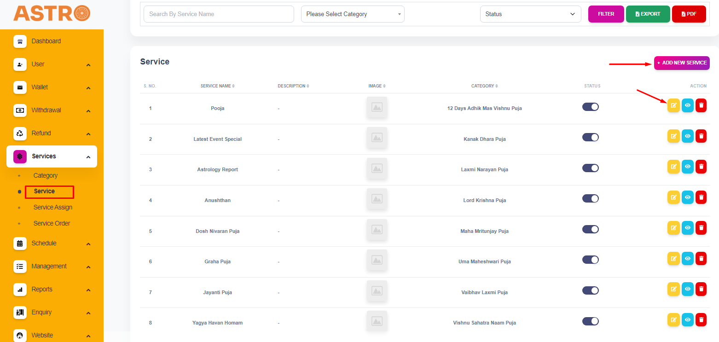View the Dosh Nivaran Puja service
This screenshot has width=719, height=342.
tap(687, 228)
